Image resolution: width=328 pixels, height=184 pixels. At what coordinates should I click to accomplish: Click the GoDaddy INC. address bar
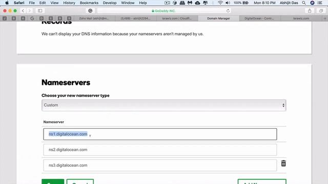(163, 11)
